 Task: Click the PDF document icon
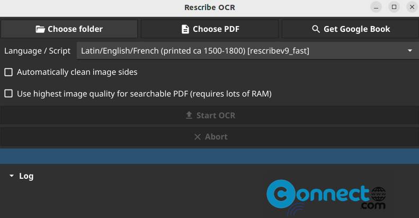(x=185, y=29)
